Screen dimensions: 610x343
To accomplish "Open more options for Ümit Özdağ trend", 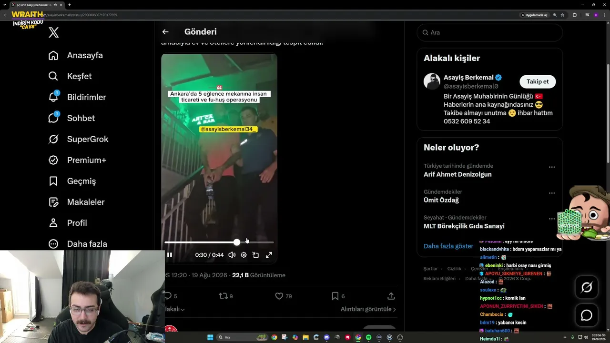I will 552,193.
